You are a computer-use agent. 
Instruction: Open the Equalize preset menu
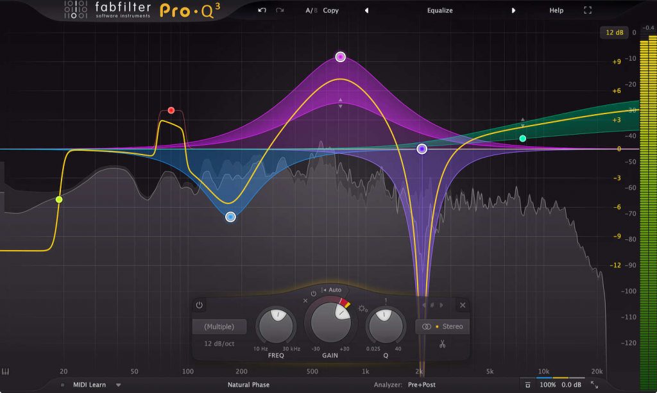pos(439,10)
